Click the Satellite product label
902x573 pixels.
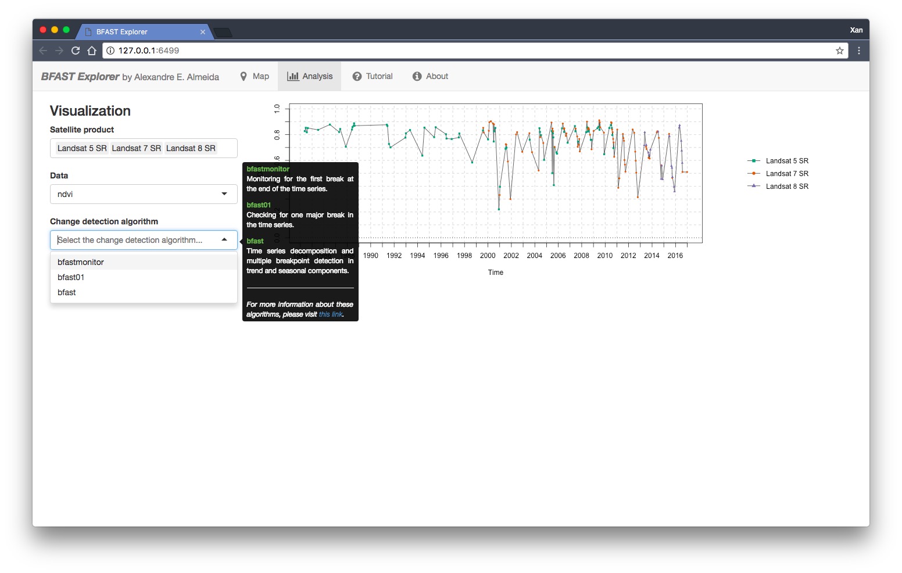pos(82,130)
